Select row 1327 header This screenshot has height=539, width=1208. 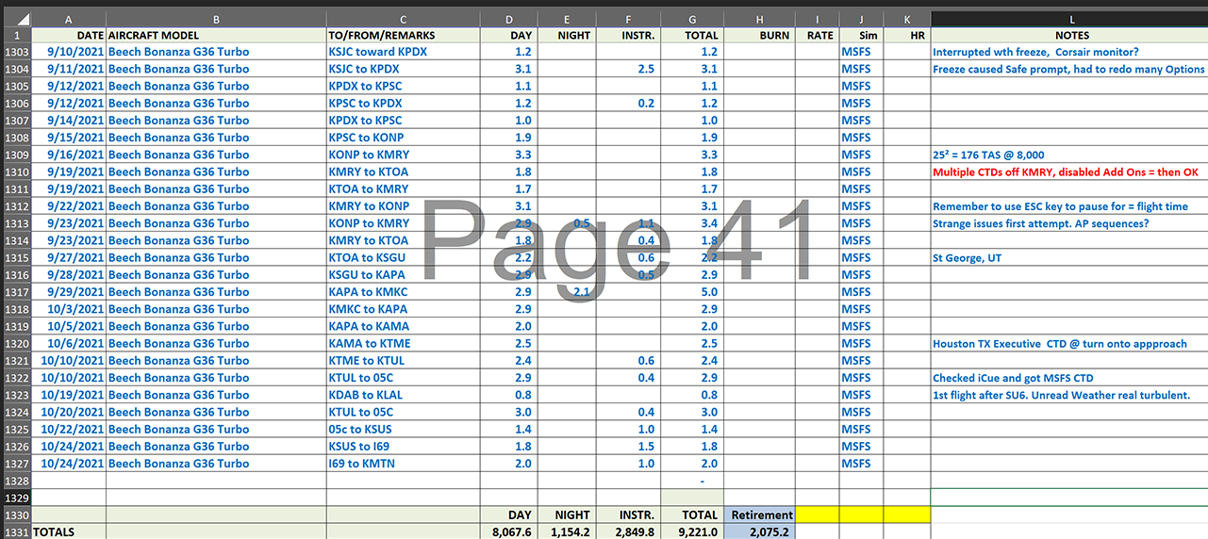[16, 464]
